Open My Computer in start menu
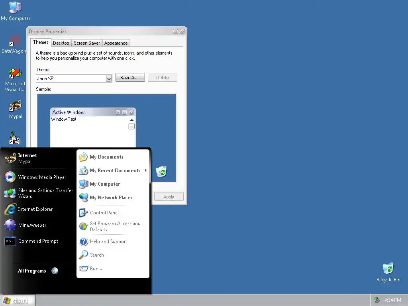 (x=113, y=184)
